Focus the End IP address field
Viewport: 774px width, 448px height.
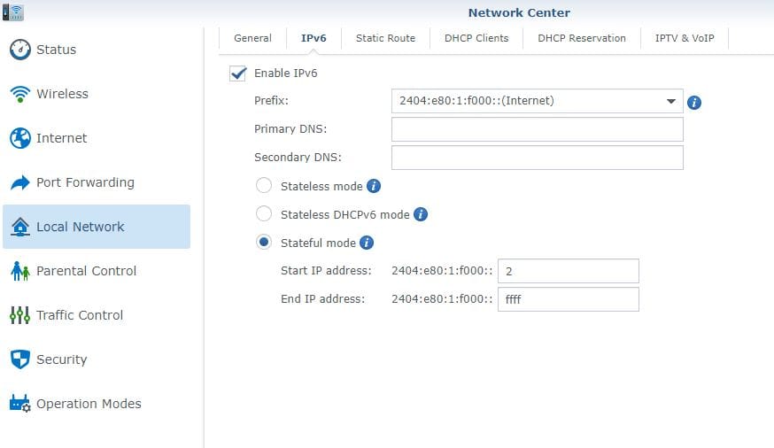[x=568, y=299]
